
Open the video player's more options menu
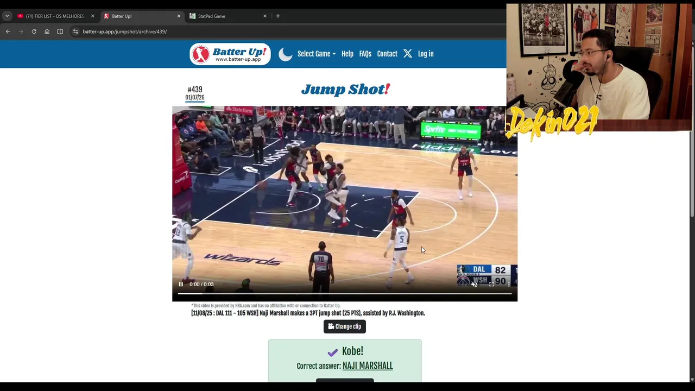[x=509, y=284]
